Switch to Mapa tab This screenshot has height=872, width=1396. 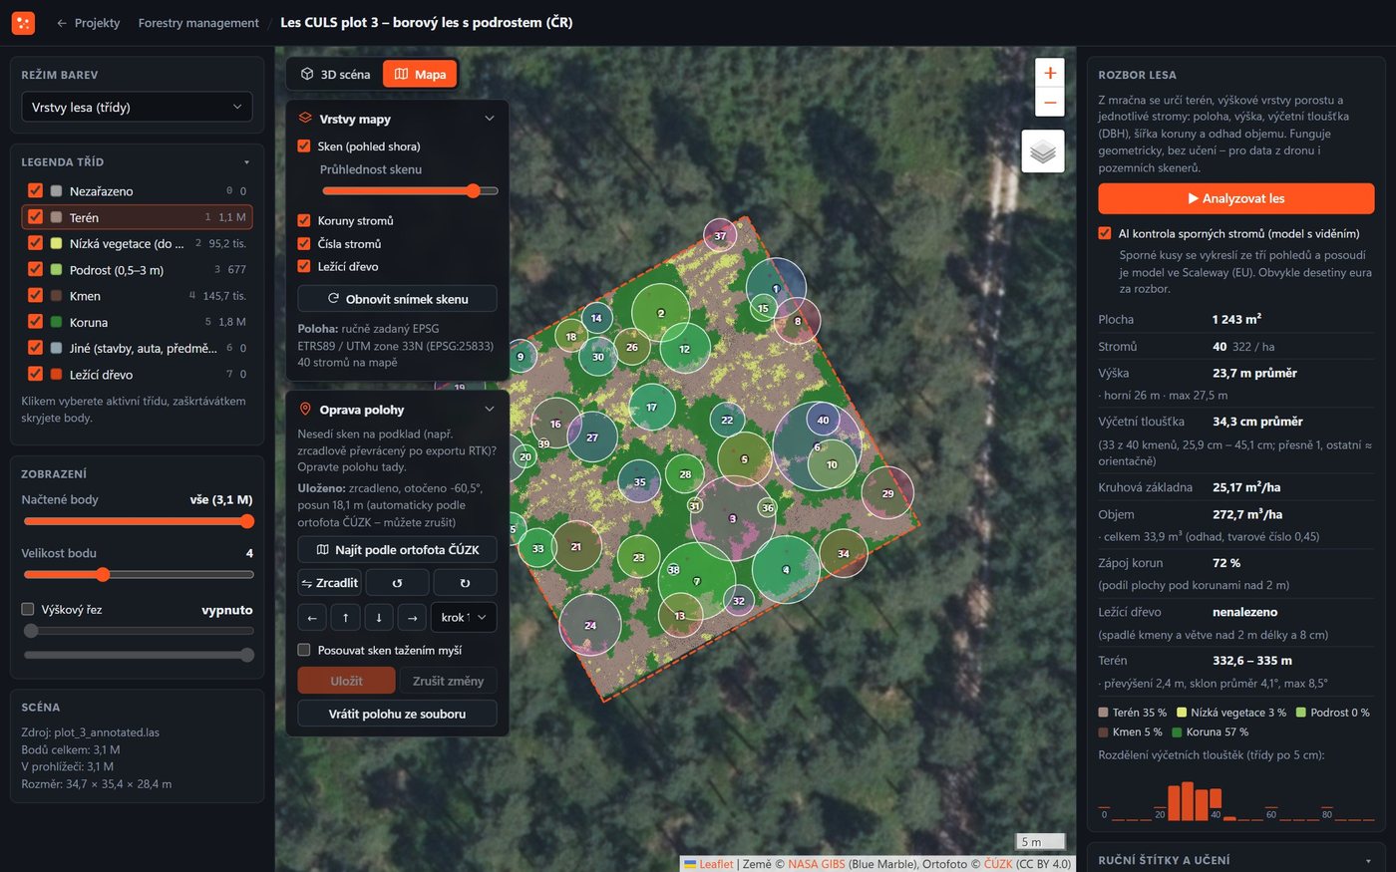coord(420,75)
